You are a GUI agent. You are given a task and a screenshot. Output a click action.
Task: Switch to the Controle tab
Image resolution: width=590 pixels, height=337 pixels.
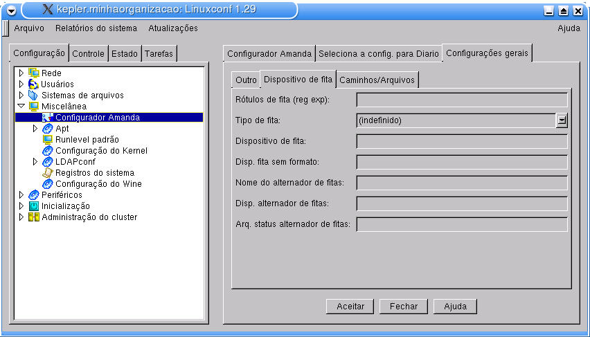click(x=88, y=54)
